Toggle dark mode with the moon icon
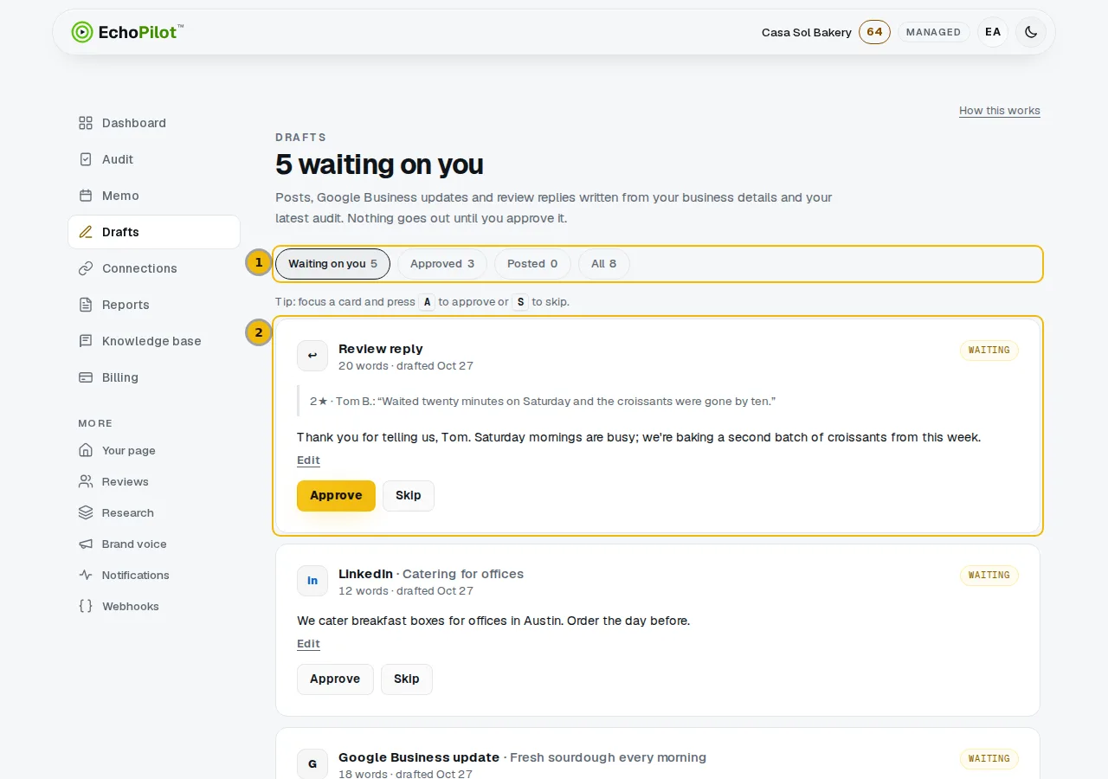The image size is (1108, 779). (1031, 32)
